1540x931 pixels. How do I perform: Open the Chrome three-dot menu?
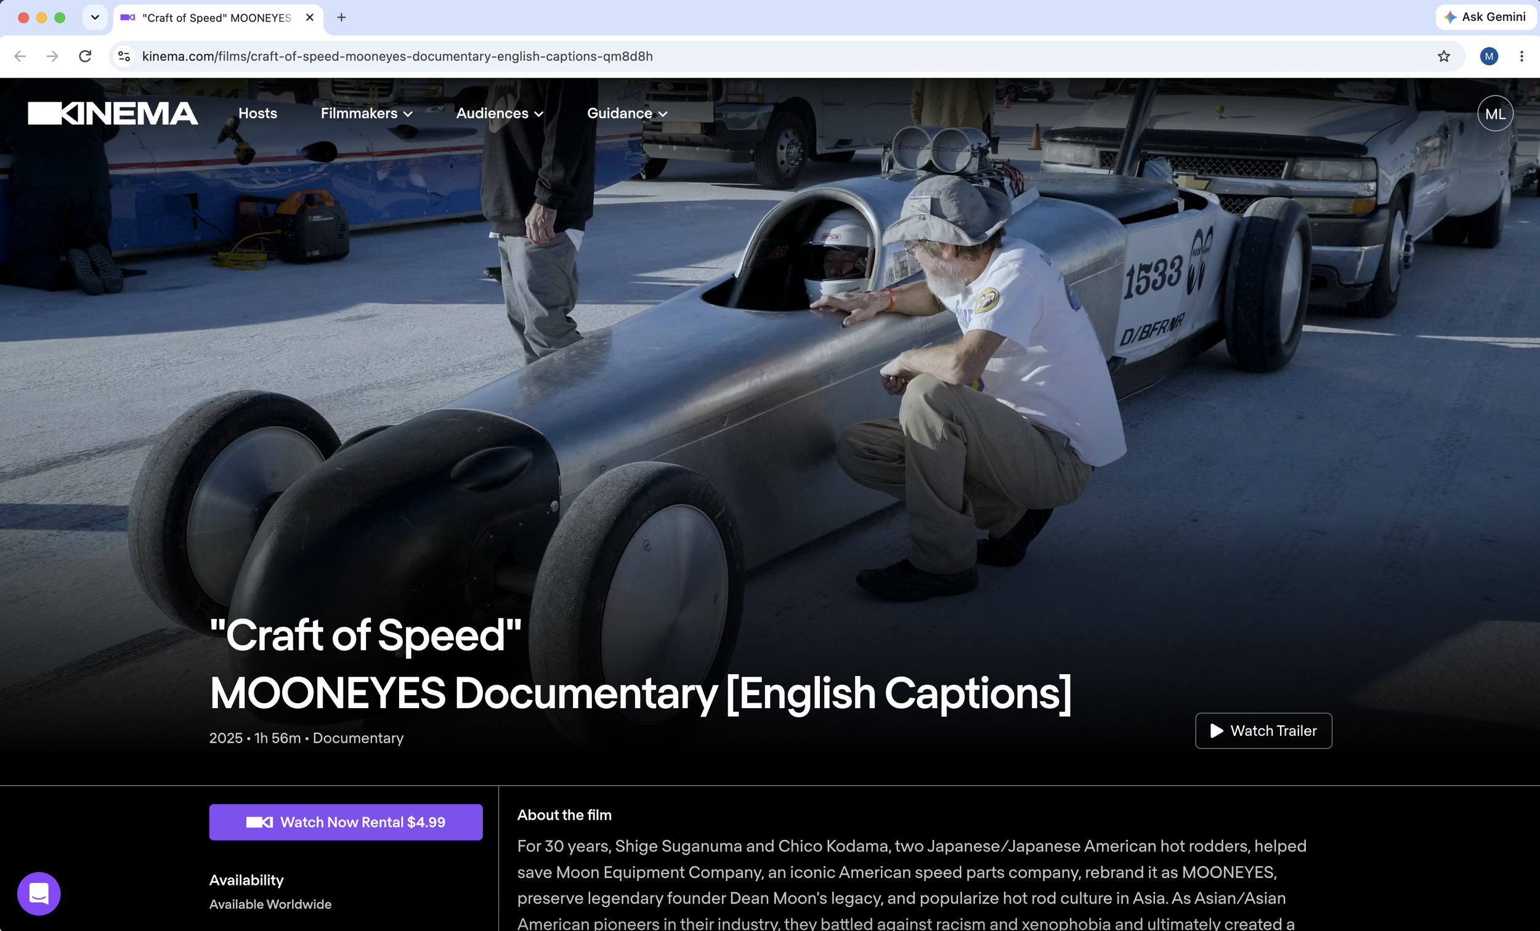[1522, 56]
